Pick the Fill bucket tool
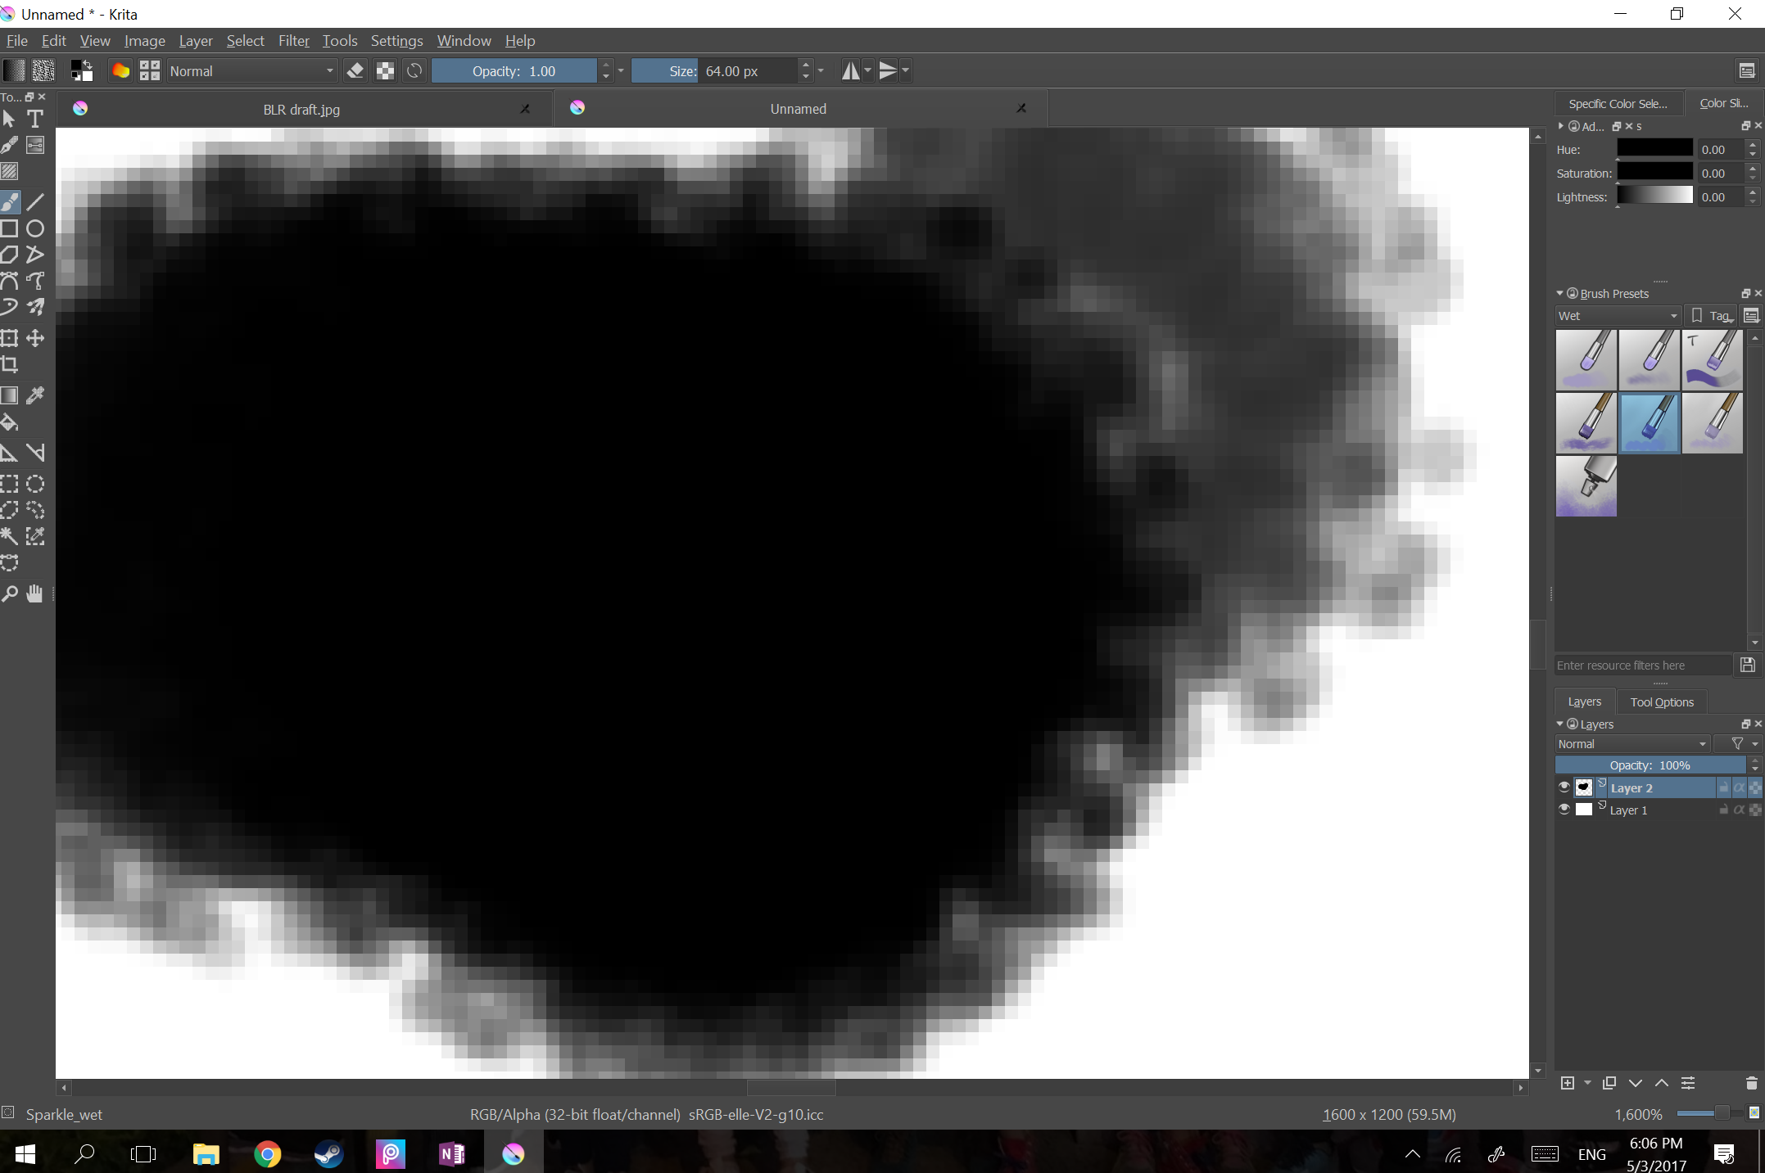This screenshot has height=1173, width=1765. (x=10, y=423)
